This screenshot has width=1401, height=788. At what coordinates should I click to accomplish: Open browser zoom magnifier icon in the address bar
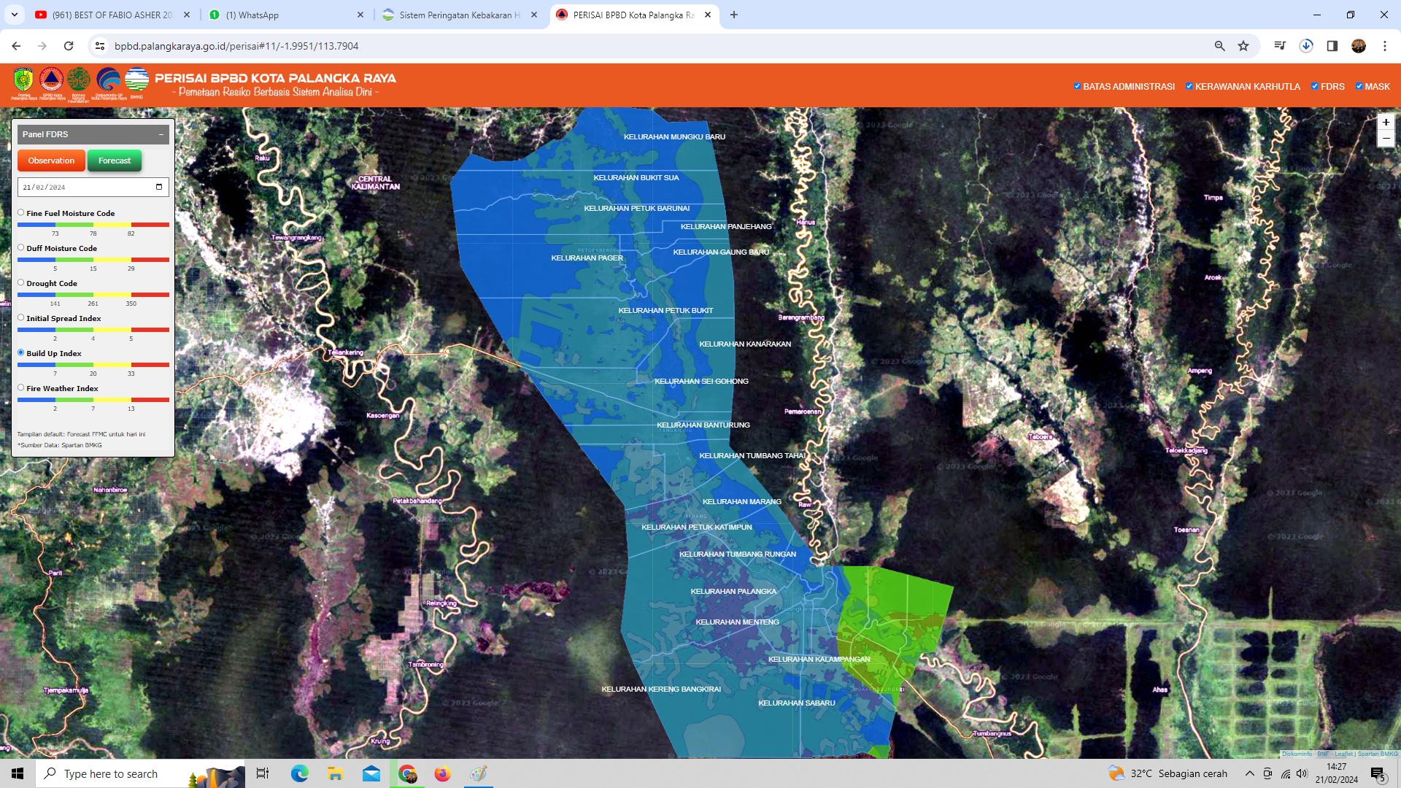click(x=1219, y=46)
